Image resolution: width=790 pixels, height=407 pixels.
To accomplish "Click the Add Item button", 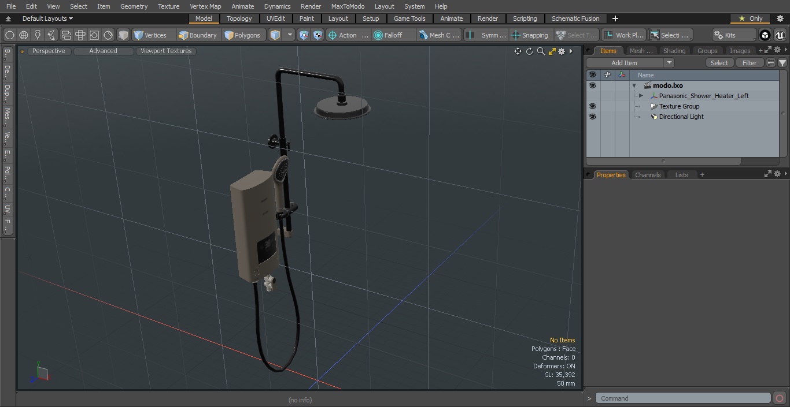I will tap(625, 62).
